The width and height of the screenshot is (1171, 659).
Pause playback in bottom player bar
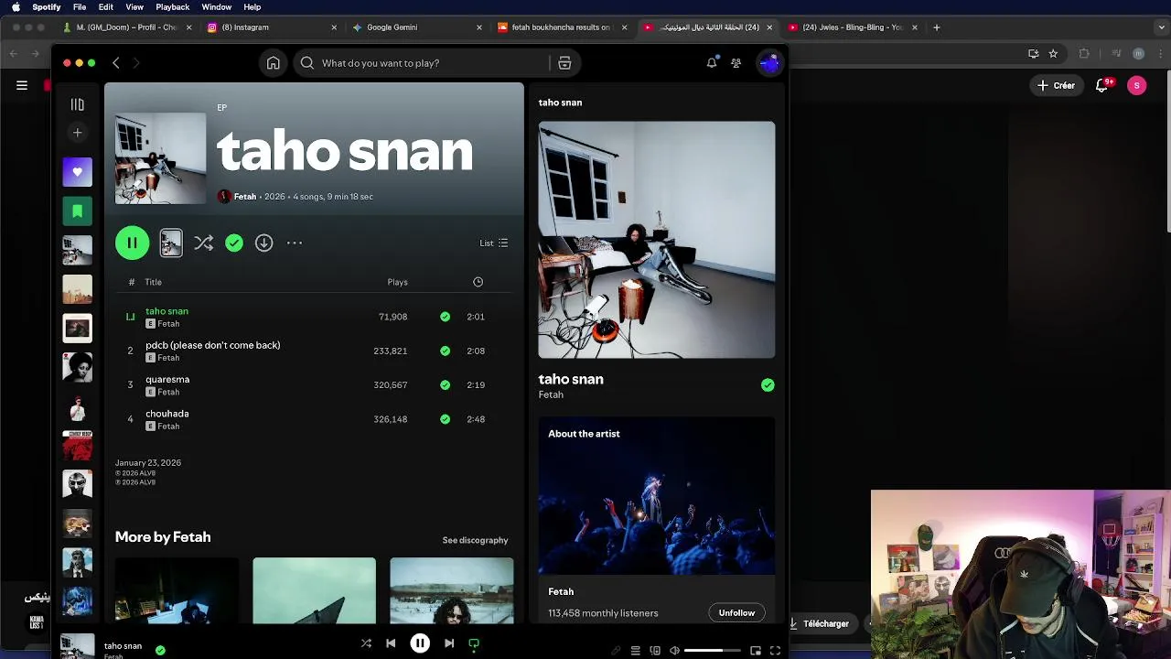(420, 643)
